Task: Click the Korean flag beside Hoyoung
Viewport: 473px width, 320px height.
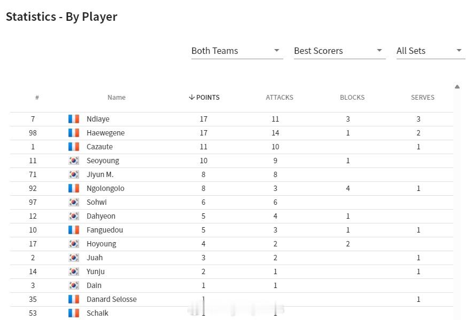Action: 74,244
